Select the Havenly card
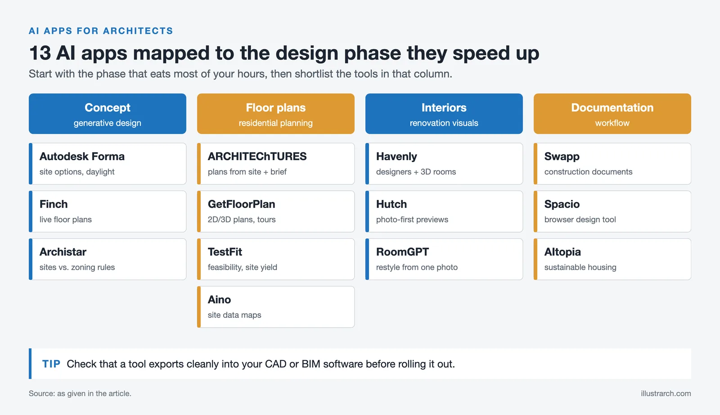The image size is (720, 415). pos(444,164)
